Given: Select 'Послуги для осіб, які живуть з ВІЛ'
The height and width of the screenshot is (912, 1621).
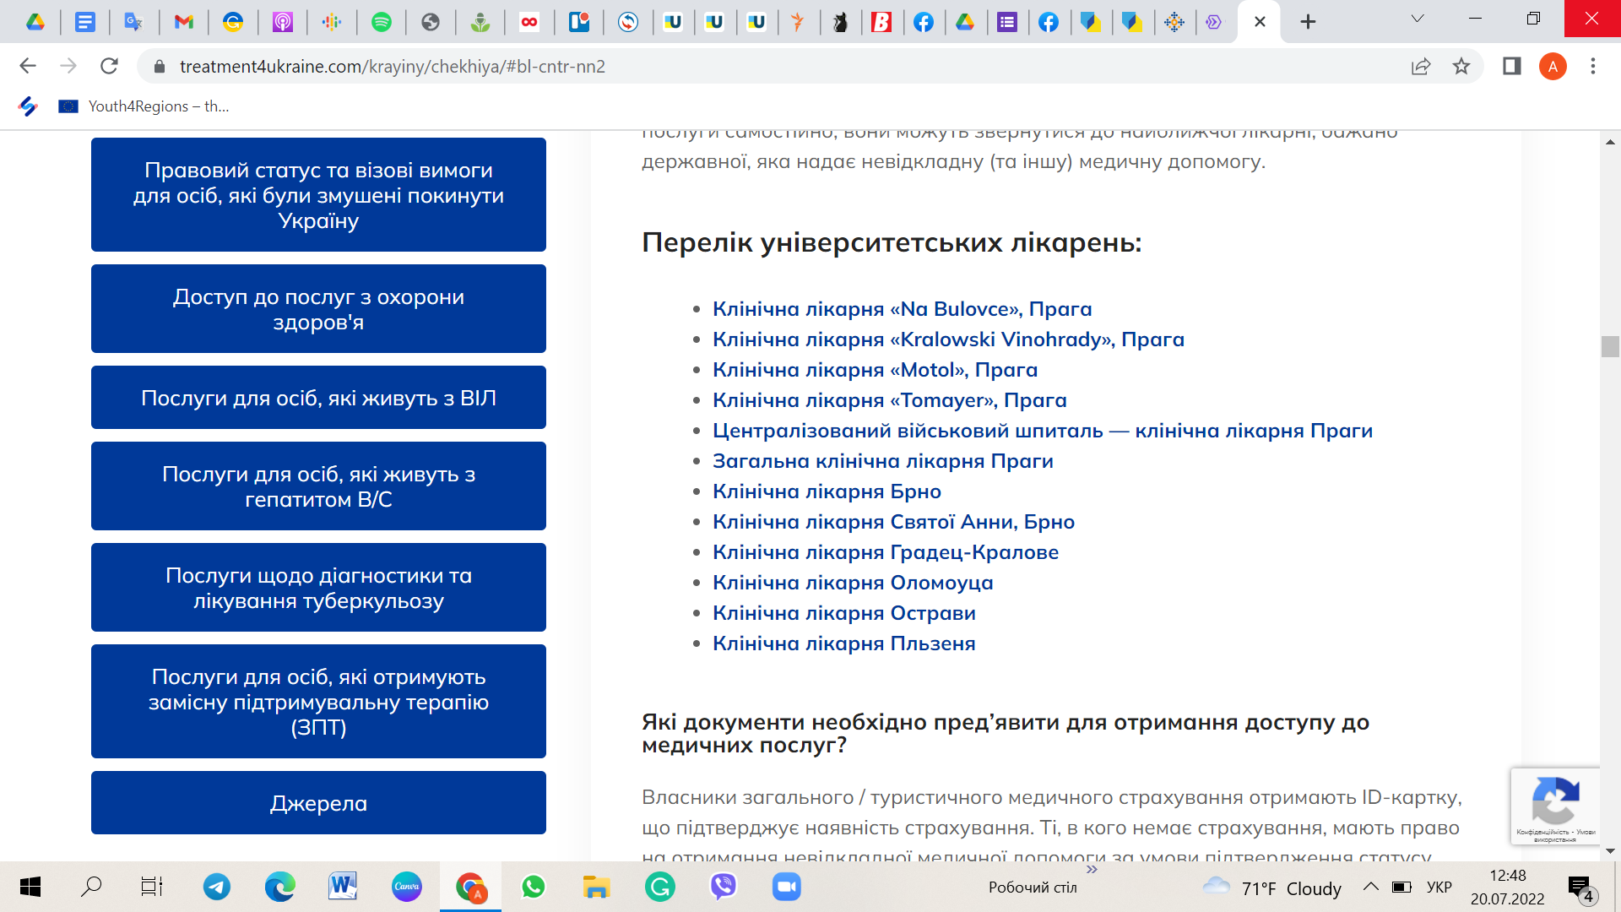Looking at the screenshot, I should point(318,398).
